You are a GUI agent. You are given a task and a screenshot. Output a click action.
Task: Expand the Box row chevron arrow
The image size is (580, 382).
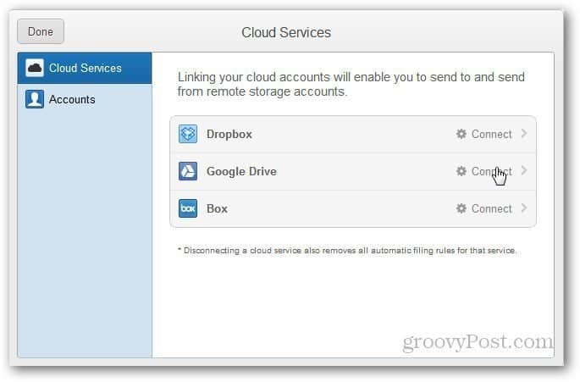point(524,208)
